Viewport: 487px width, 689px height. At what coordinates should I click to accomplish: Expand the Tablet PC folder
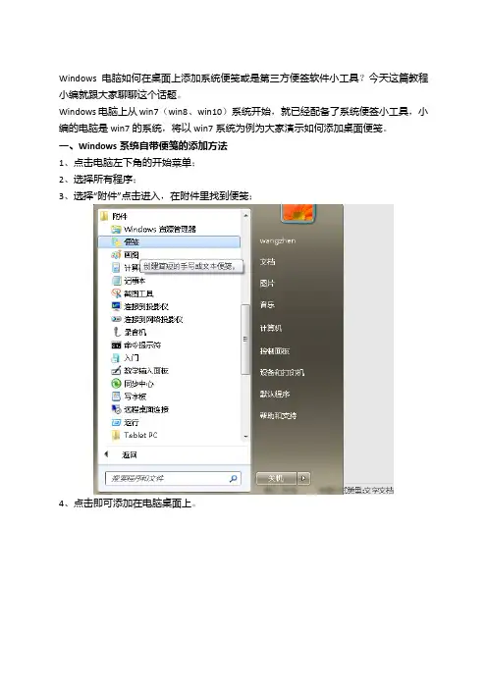(135, 435)
